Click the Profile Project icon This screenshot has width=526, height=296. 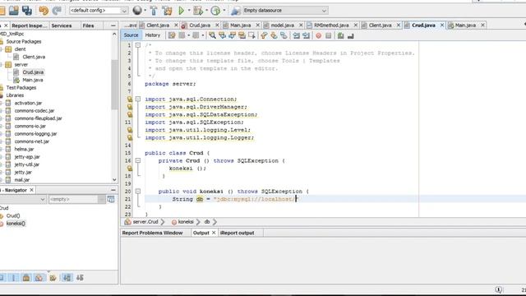pyautogui.click(x=215, y=11)
